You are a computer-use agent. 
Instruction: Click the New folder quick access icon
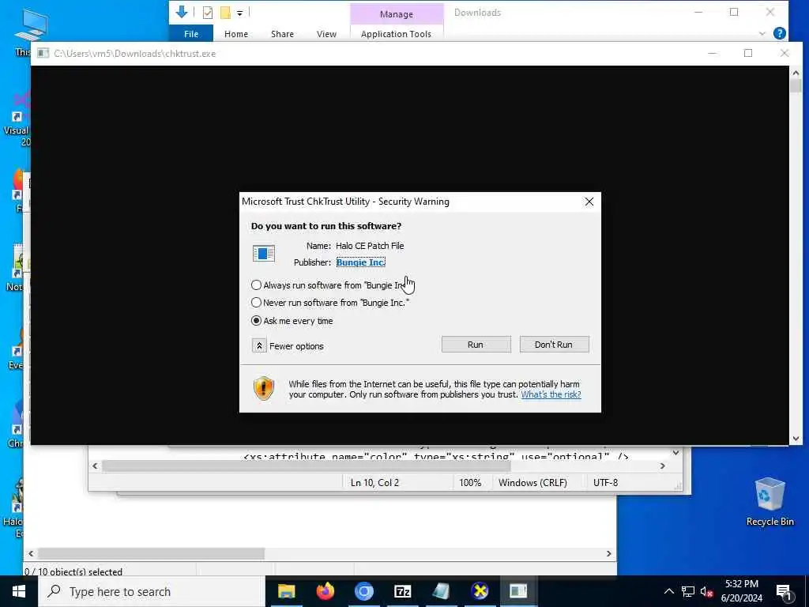pyautogui.click(x=225, y=13)
